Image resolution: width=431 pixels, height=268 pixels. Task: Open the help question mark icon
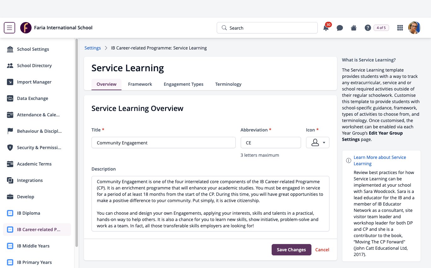pyautogui.click(x=368, y=28)
